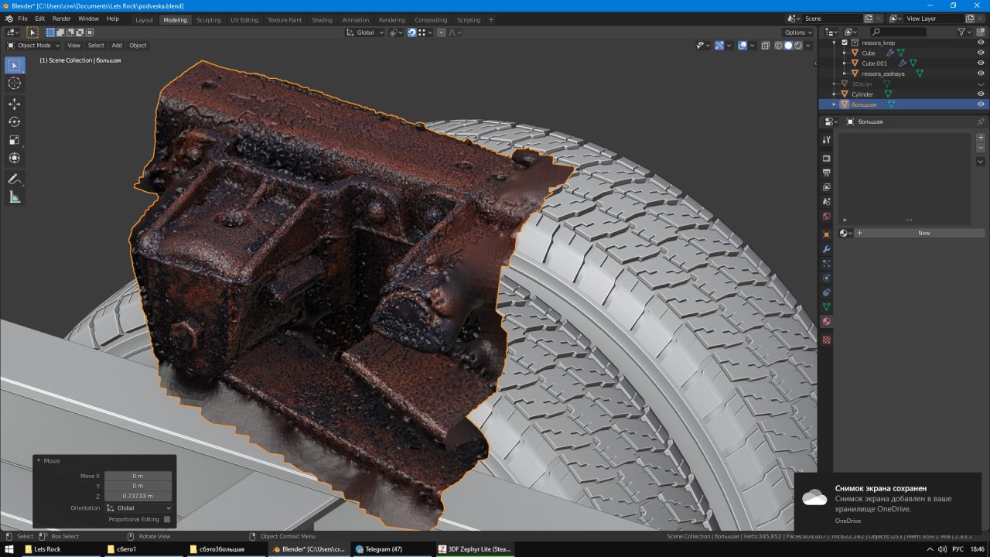Open the Texture properties tab
Viewport: 990px width, 557px height.
click(x=826, y=340)
